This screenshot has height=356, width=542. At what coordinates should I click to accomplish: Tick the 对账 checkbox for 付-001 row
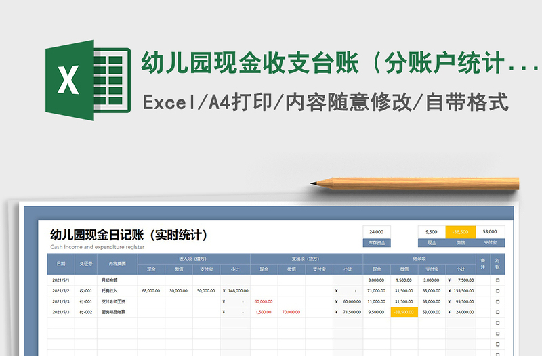498,301
